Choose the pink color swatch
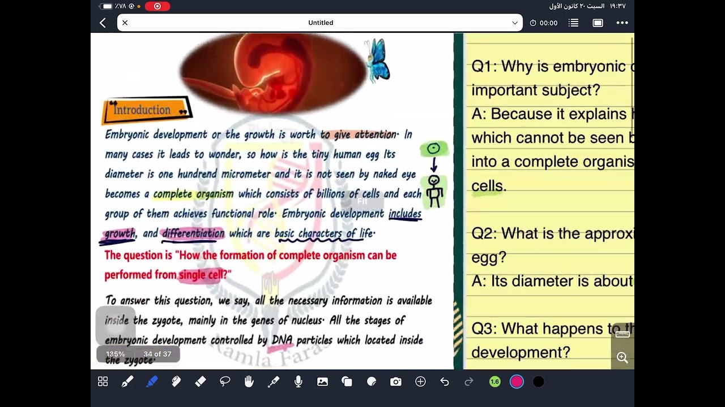The image size is (725, 407). 517,382
